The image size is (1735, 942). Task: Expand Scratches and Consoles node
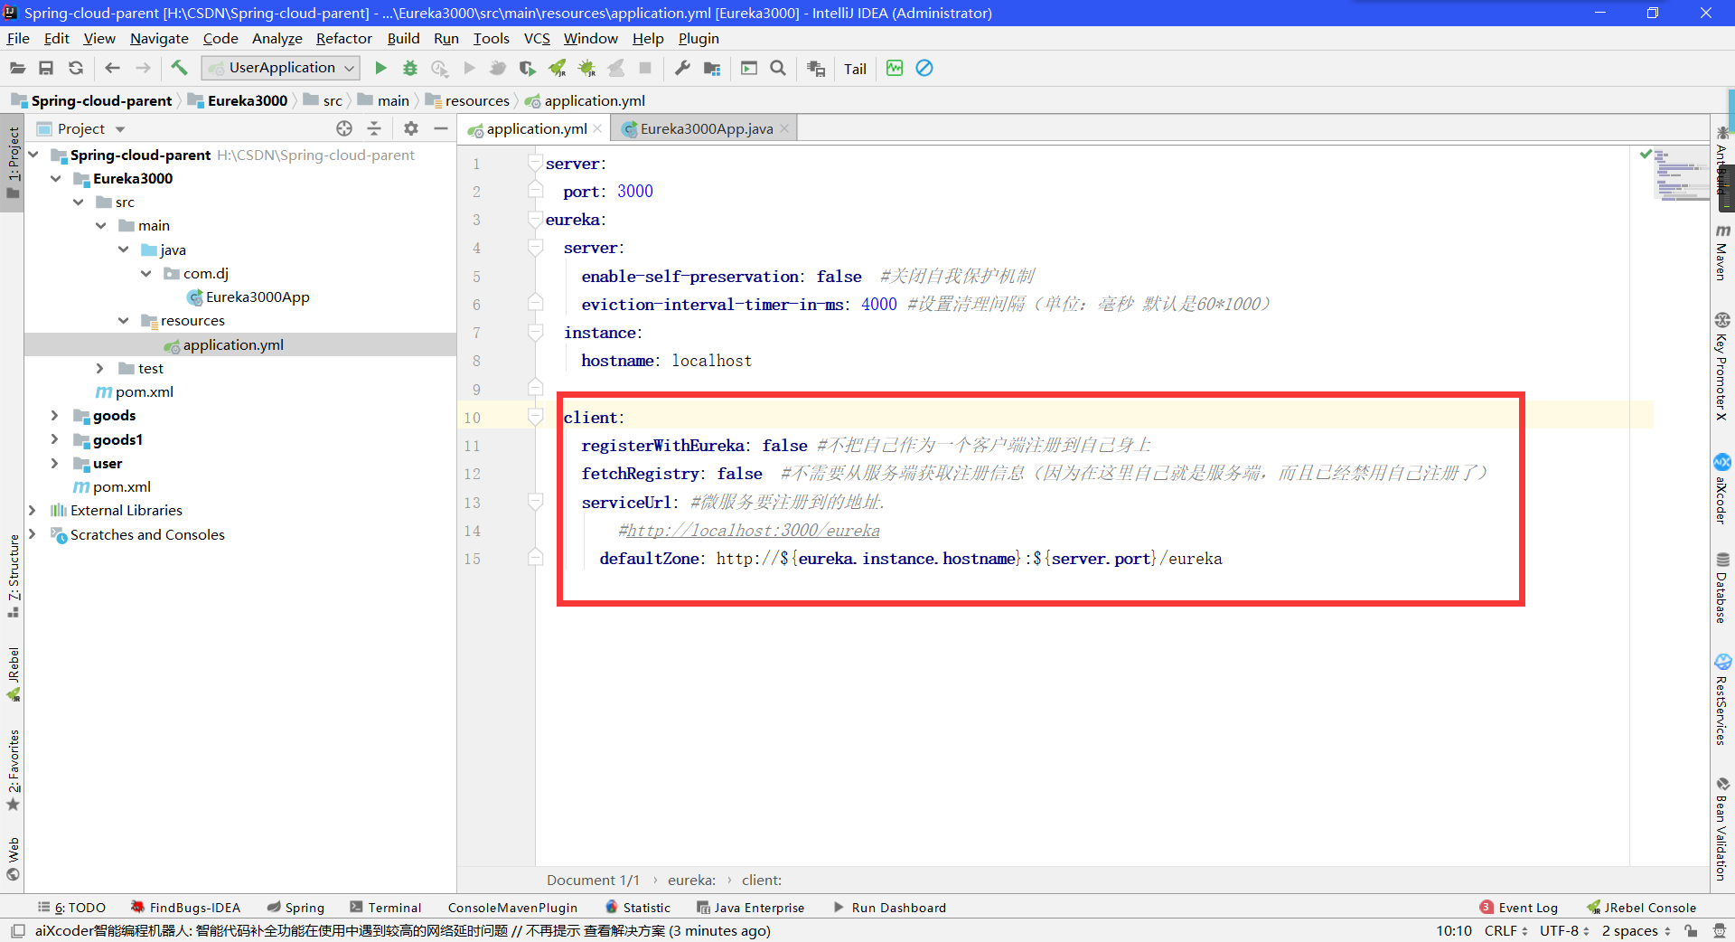pyautogui.click(x=33, y=534)
